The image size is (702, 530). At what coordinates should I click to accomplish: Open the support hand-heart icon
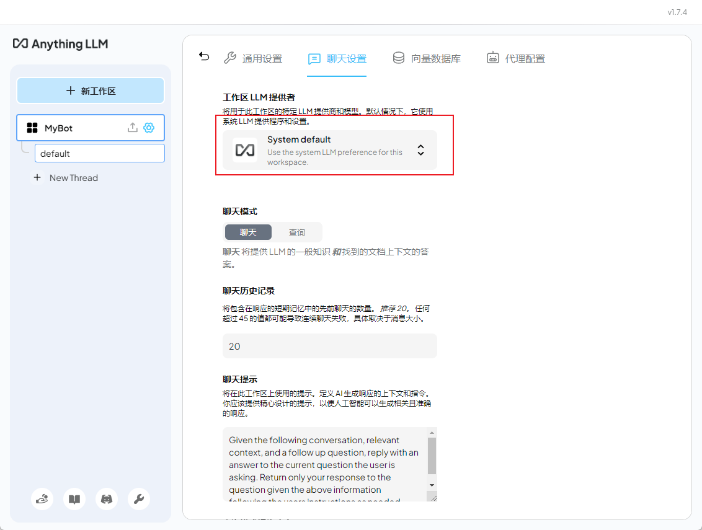point(42,498)
